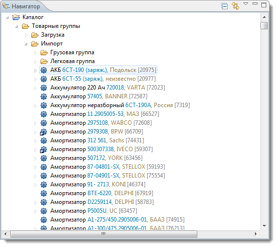Click gear icon of Амортизатор А1-275/450
The width and height of the screenshot is (277, 247).
click(x=43, y=220)
